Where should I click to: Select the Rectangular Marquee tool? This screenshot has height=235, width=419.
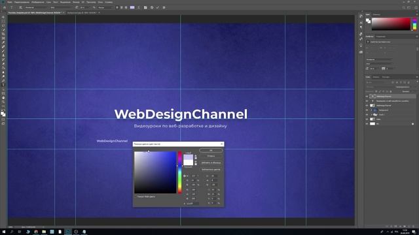(3, 22)
